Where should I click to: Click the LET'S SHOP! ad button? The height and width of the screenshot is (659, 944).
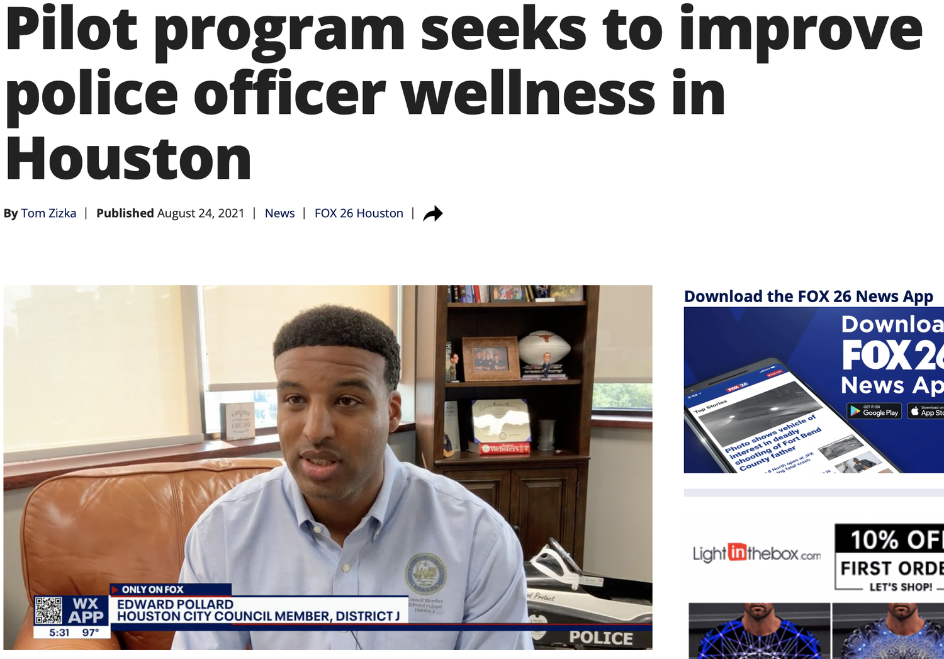coord(901,587)
